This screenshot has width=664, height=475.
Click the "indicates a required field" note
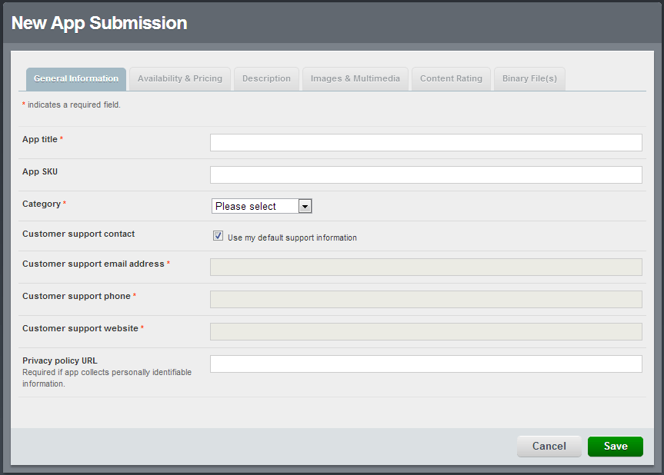click(x=74, y=105)
